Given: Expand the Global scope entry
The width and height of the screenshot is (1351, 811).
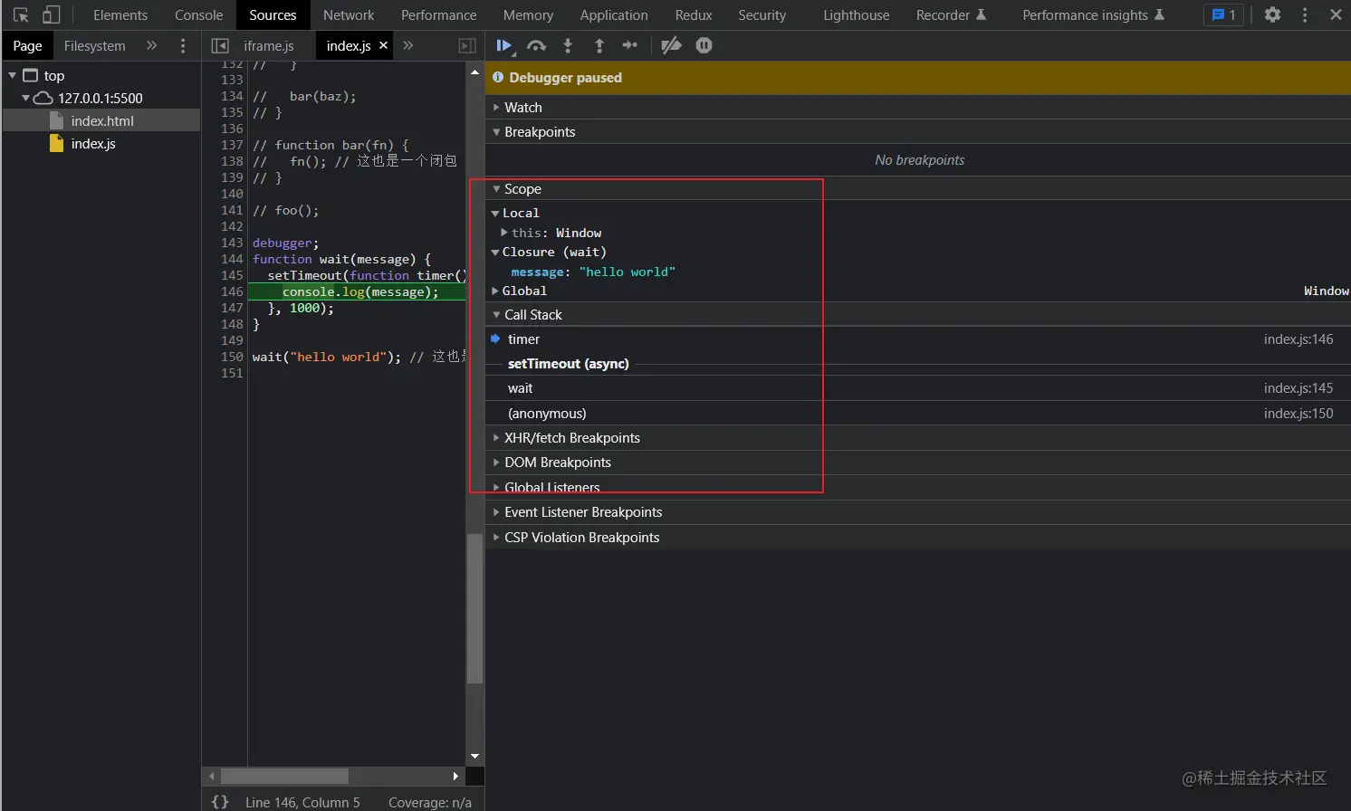Looking at the screenshot, I should pos(523,291).
